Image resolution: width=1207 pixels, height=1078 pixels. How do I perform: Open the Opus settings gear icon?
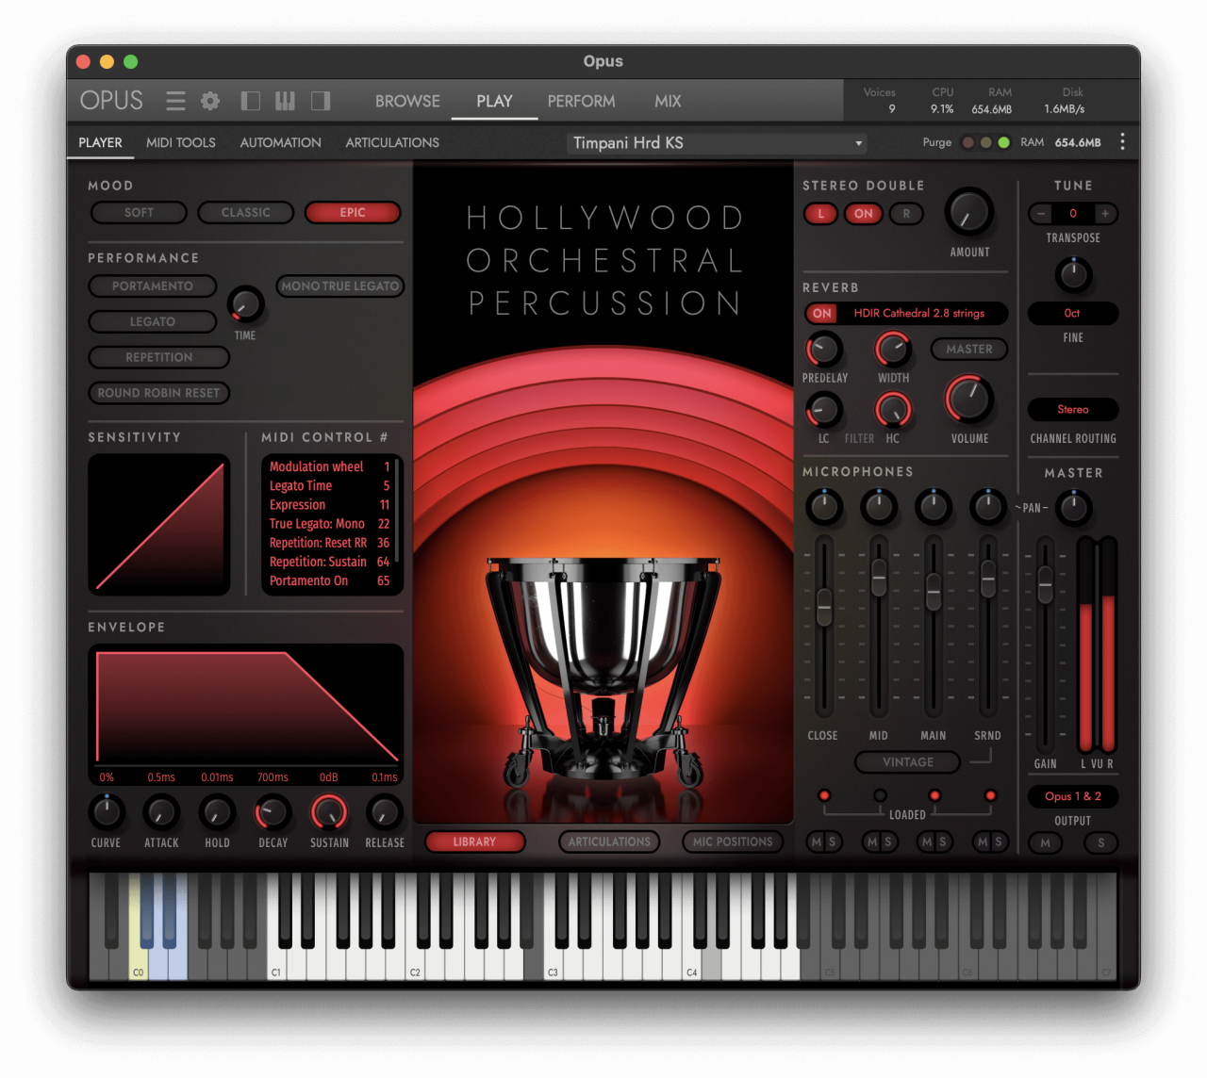tap(209, 101)
